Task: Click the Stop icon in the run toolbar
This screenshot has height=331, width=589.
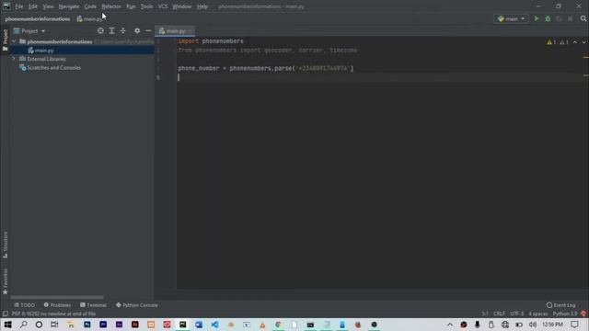Action: point(571,18)
